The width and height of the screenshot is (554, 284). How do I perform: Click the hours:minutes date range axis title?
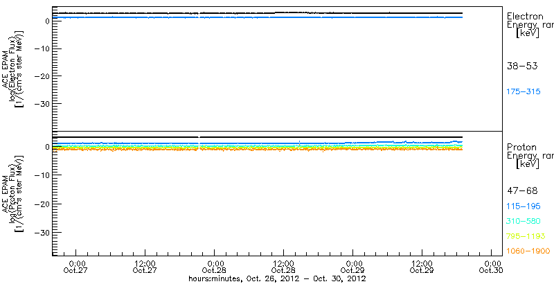(278, 278)
